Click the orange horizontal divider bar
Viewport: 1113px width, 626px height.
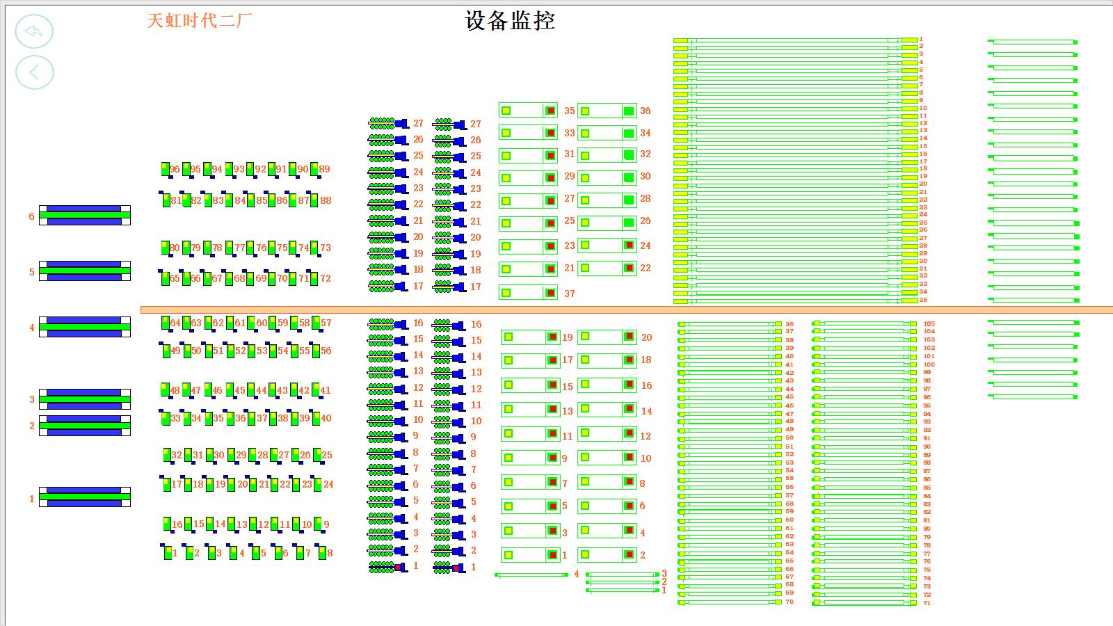point(626,310)
